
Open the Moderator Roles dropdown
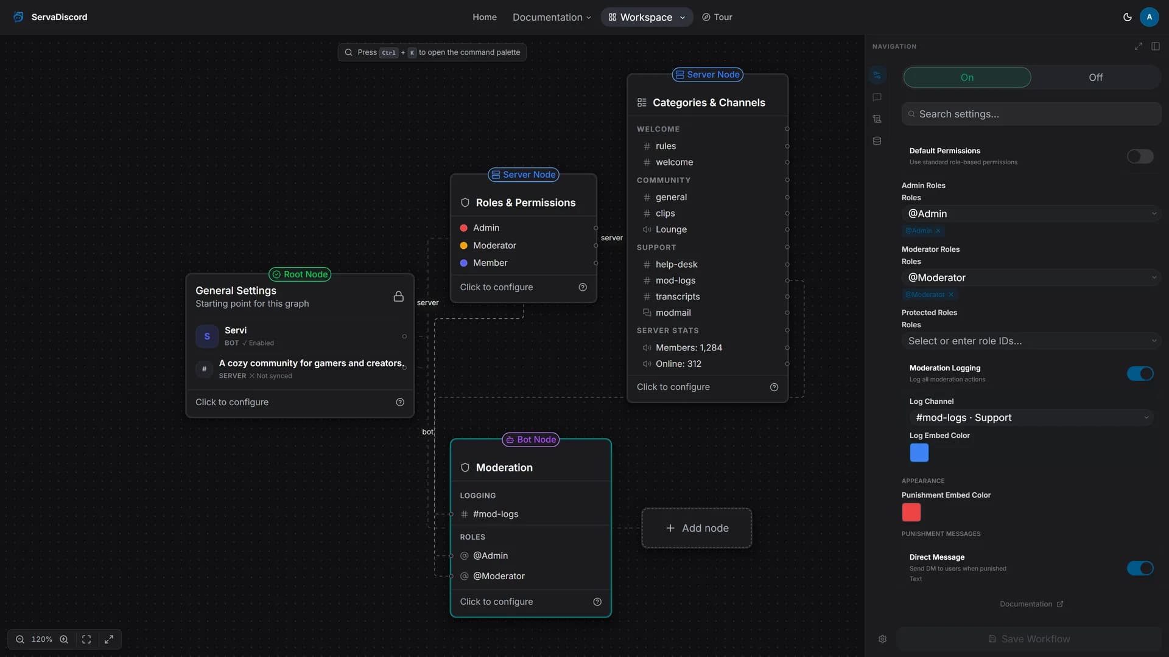click(x=1031, y=277)
